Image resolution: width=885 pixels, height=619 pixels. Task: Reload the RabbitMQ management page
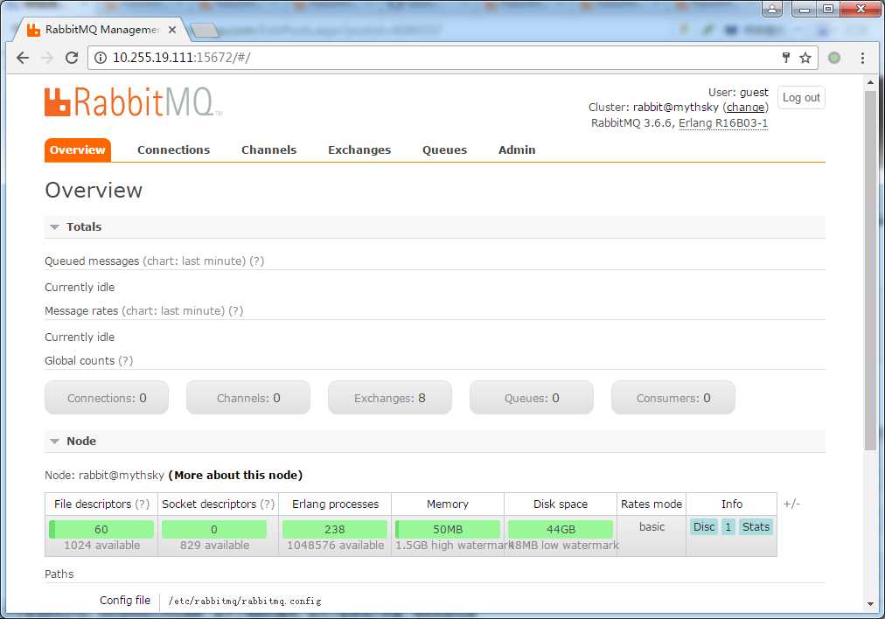pos(72,58)
